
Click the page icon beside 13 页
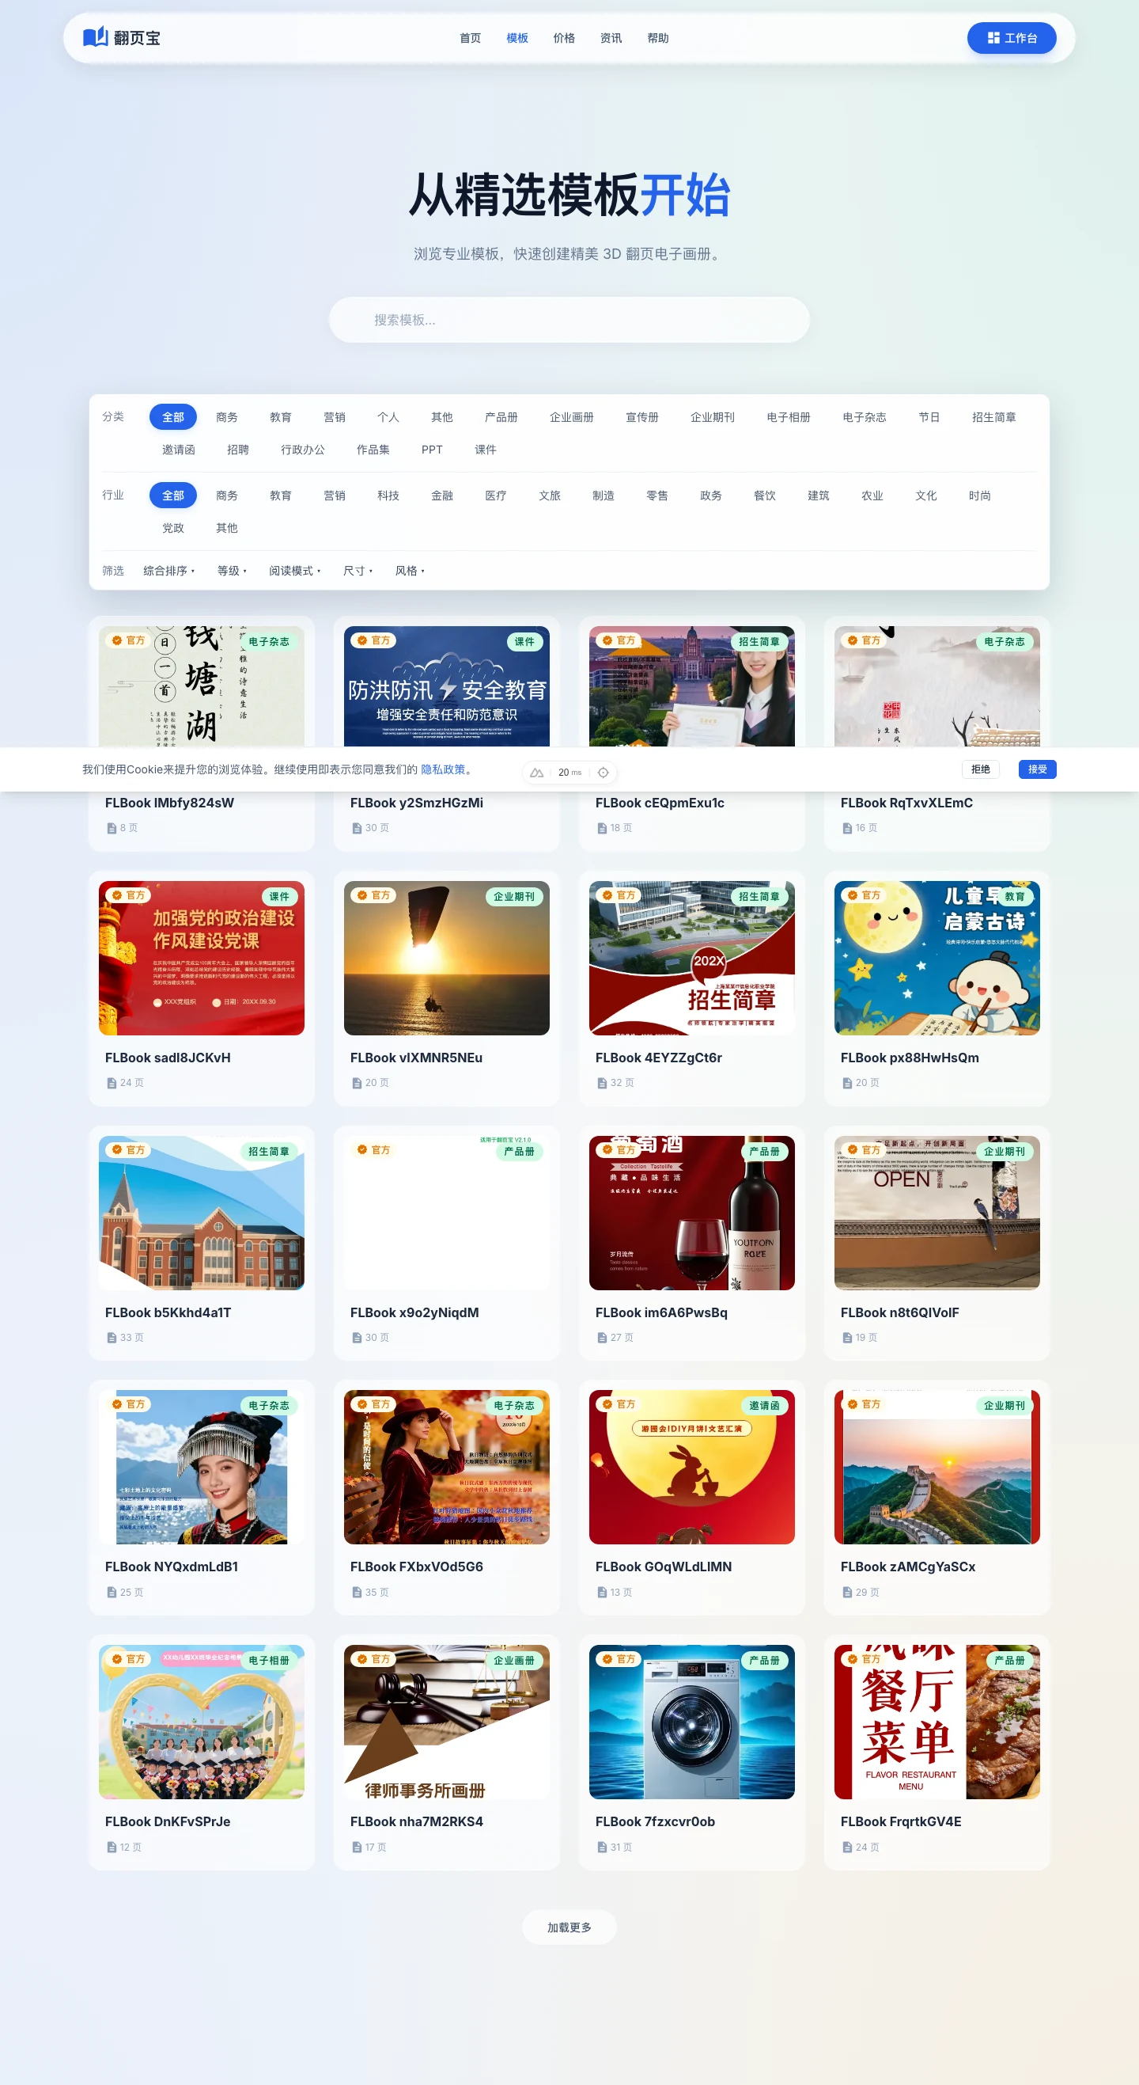coord(602,1592)
